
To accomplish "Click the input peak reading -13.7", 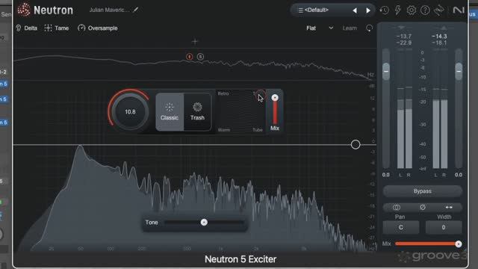I will point(404,37).
